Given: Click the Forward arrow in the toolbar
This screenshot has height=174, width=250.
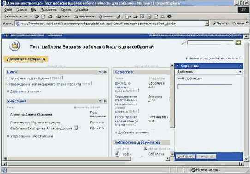Looking at the screenshot, I should (26, 17).
